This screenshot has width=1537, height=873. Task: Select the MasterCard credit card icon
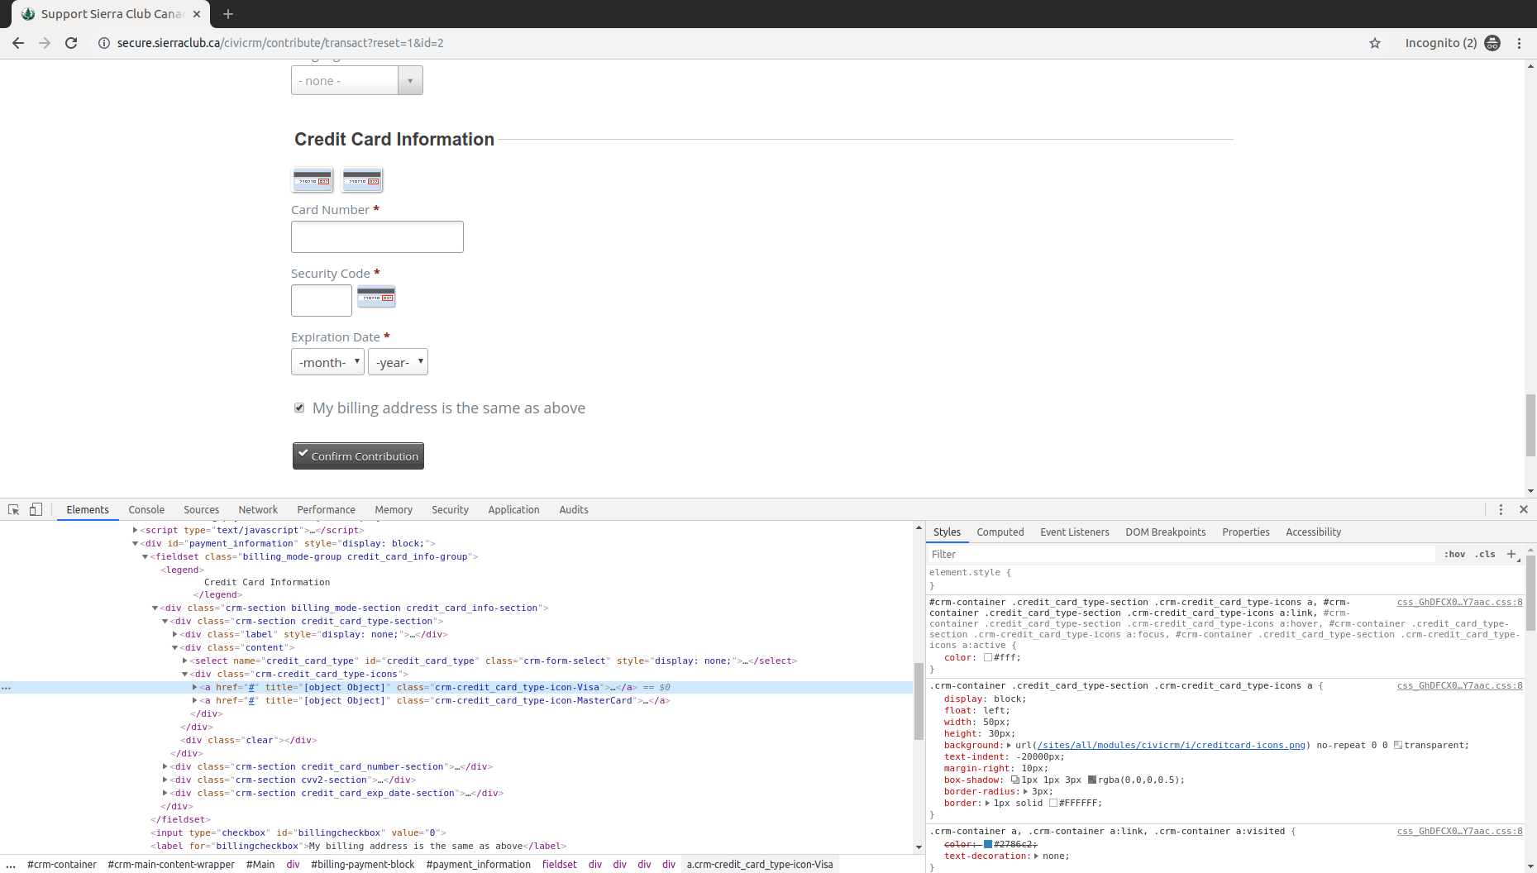[x=362, y=179]
